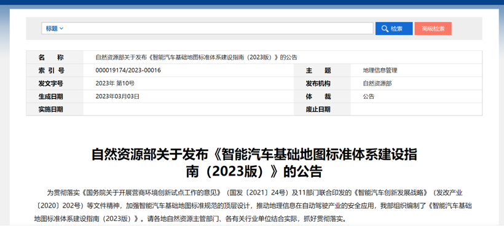This screenshot has height=226, width=504.
Task: Click the 发文字号 label cell
Action: pos(55,84)
